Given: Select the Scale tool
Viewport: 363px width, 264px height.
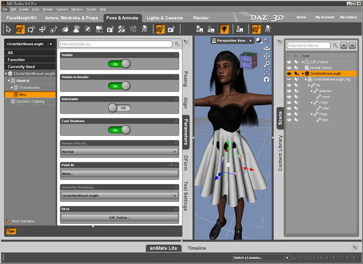Looking at the screenshot, I should pyautogui.click(x=53, y=30).
